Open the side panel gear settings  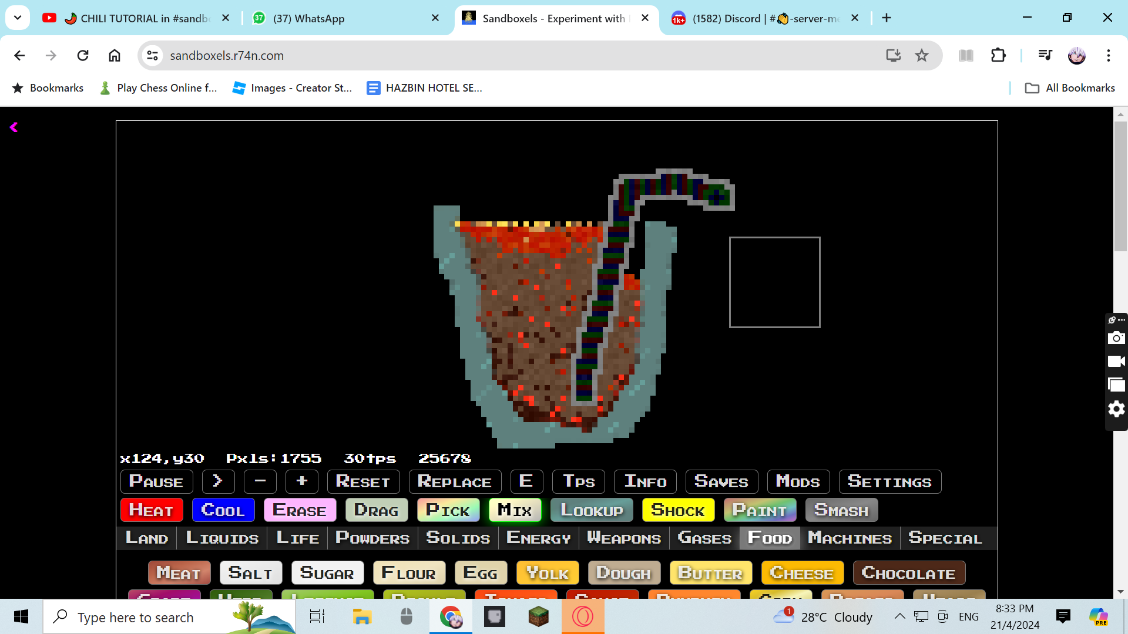click(1116, 409)
